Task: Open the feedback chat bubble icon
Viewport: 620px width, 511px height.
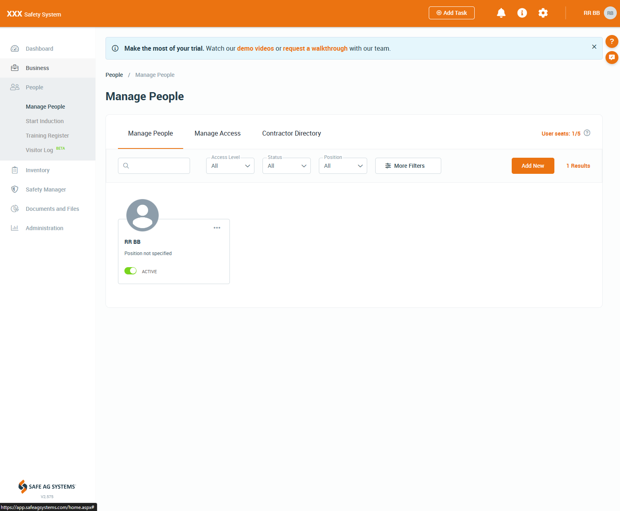Action: [612, 58]
